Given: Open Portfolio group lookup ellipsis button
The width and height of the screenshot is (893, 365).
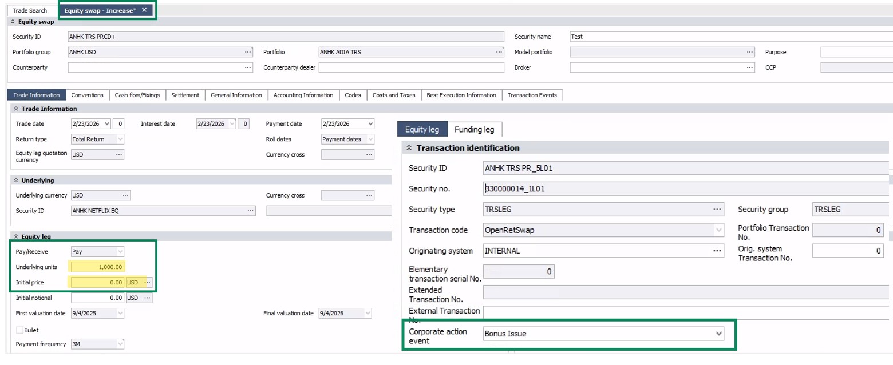Looking at the screenshot, I should [x=248, y=52].
